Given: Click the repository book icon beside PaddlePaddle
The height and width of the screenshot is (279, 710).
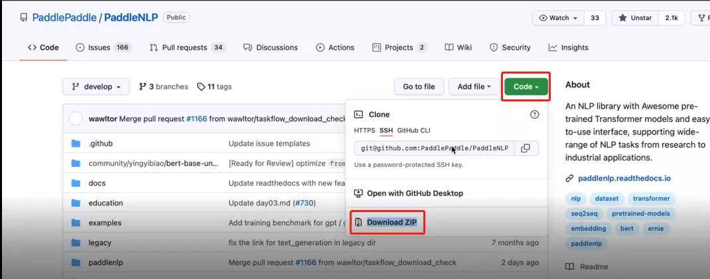Looking at the screenshot, I should 23,18.
